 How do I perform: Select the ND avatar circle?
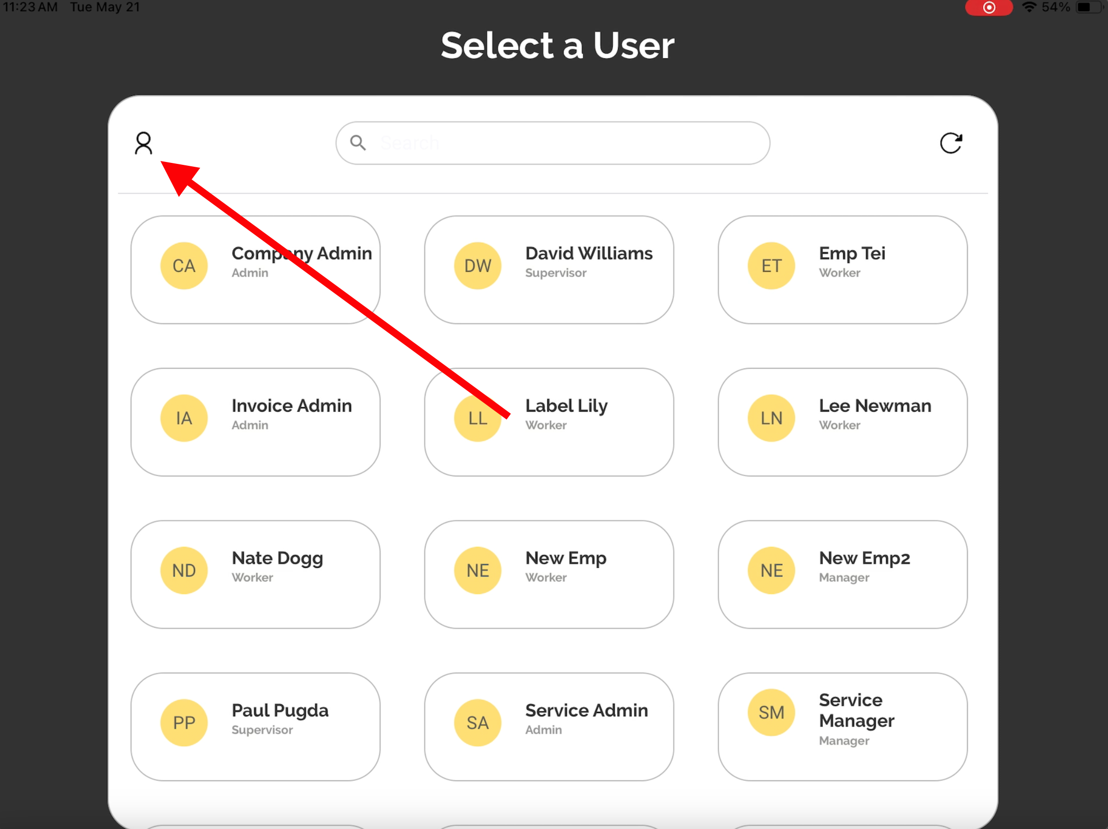point(184,570)
